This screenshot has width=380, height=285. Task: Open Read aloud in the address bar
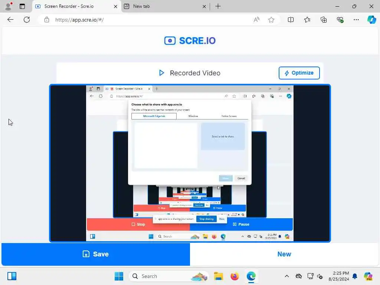[x=256, y=20]
